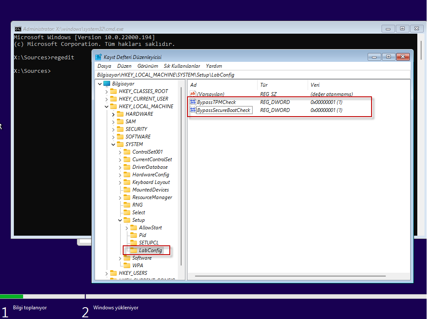Screen dimensions: 427x319
Task: Expand the HKEY_CLASSES_ROOT branch
Action: [107, 91]
